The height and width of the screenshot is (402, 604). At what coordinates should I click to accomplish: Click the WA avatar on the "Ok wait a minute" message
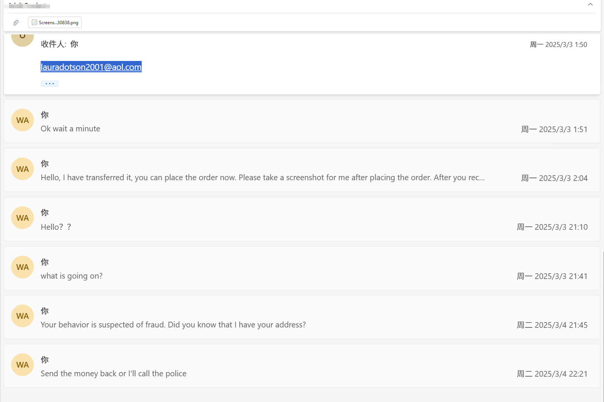point(22,120)
